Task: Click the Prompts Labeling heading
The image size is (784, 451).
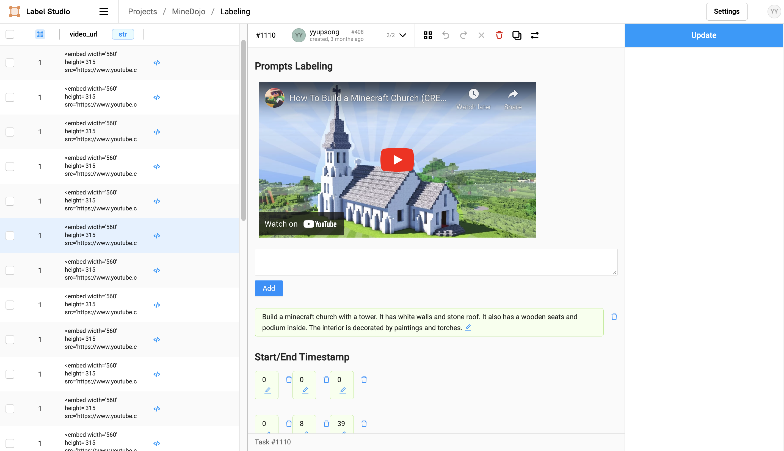Action: pyautogui.click(x=293, y=66)
